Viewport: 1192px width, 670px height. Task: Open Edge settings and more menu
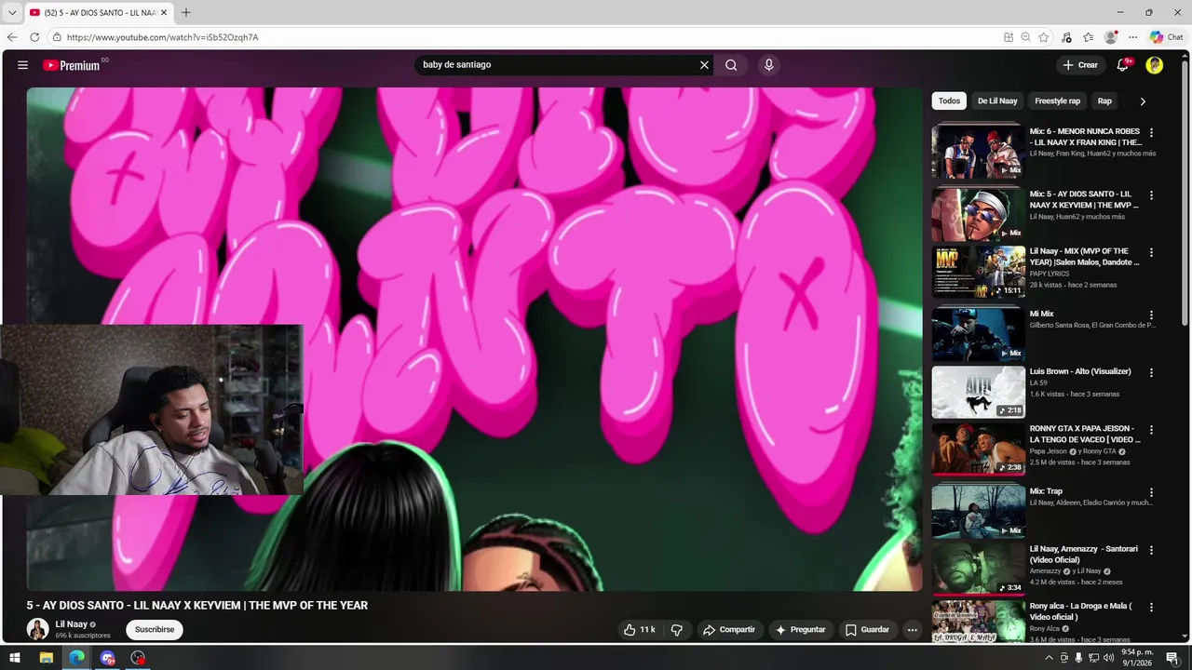coord(1132,37)
